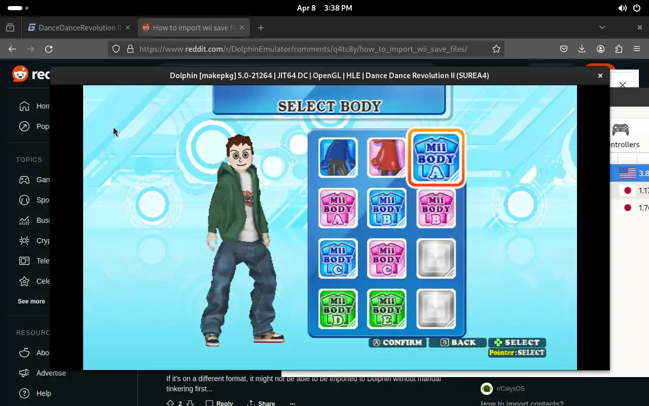Click the Reddit logo

31,75
